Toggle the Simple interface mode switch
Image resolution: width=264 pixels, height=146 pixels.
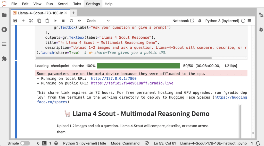pyautogui.click(x=25, y=143)
